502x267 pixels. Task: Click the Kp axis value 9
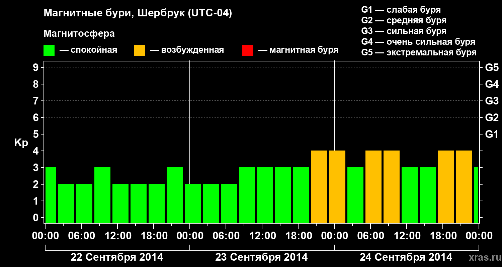(36, 67)
